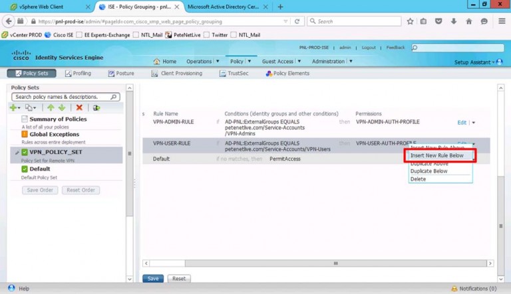
Task: Click the Feedback link
Action: click(395, 48)
